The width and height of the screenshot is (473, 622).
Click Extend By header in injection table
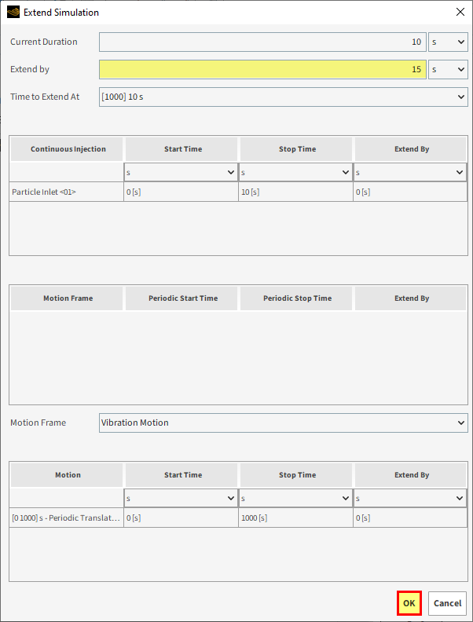pyautogui.click(x=410, y=149)
